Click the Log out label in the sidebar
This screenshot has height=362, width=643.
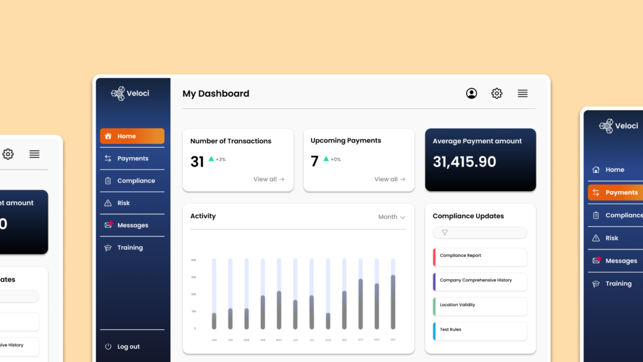(128, 346)
